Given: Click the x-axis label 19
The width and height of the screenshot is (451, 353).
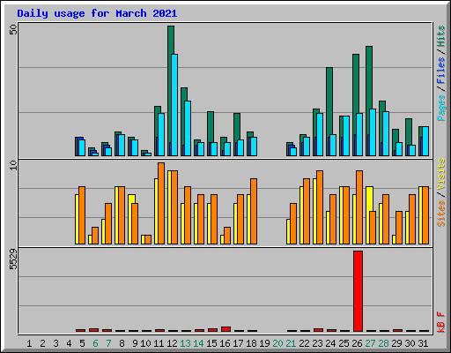Looking at the screenshot, I should click(x=264, y=343).
